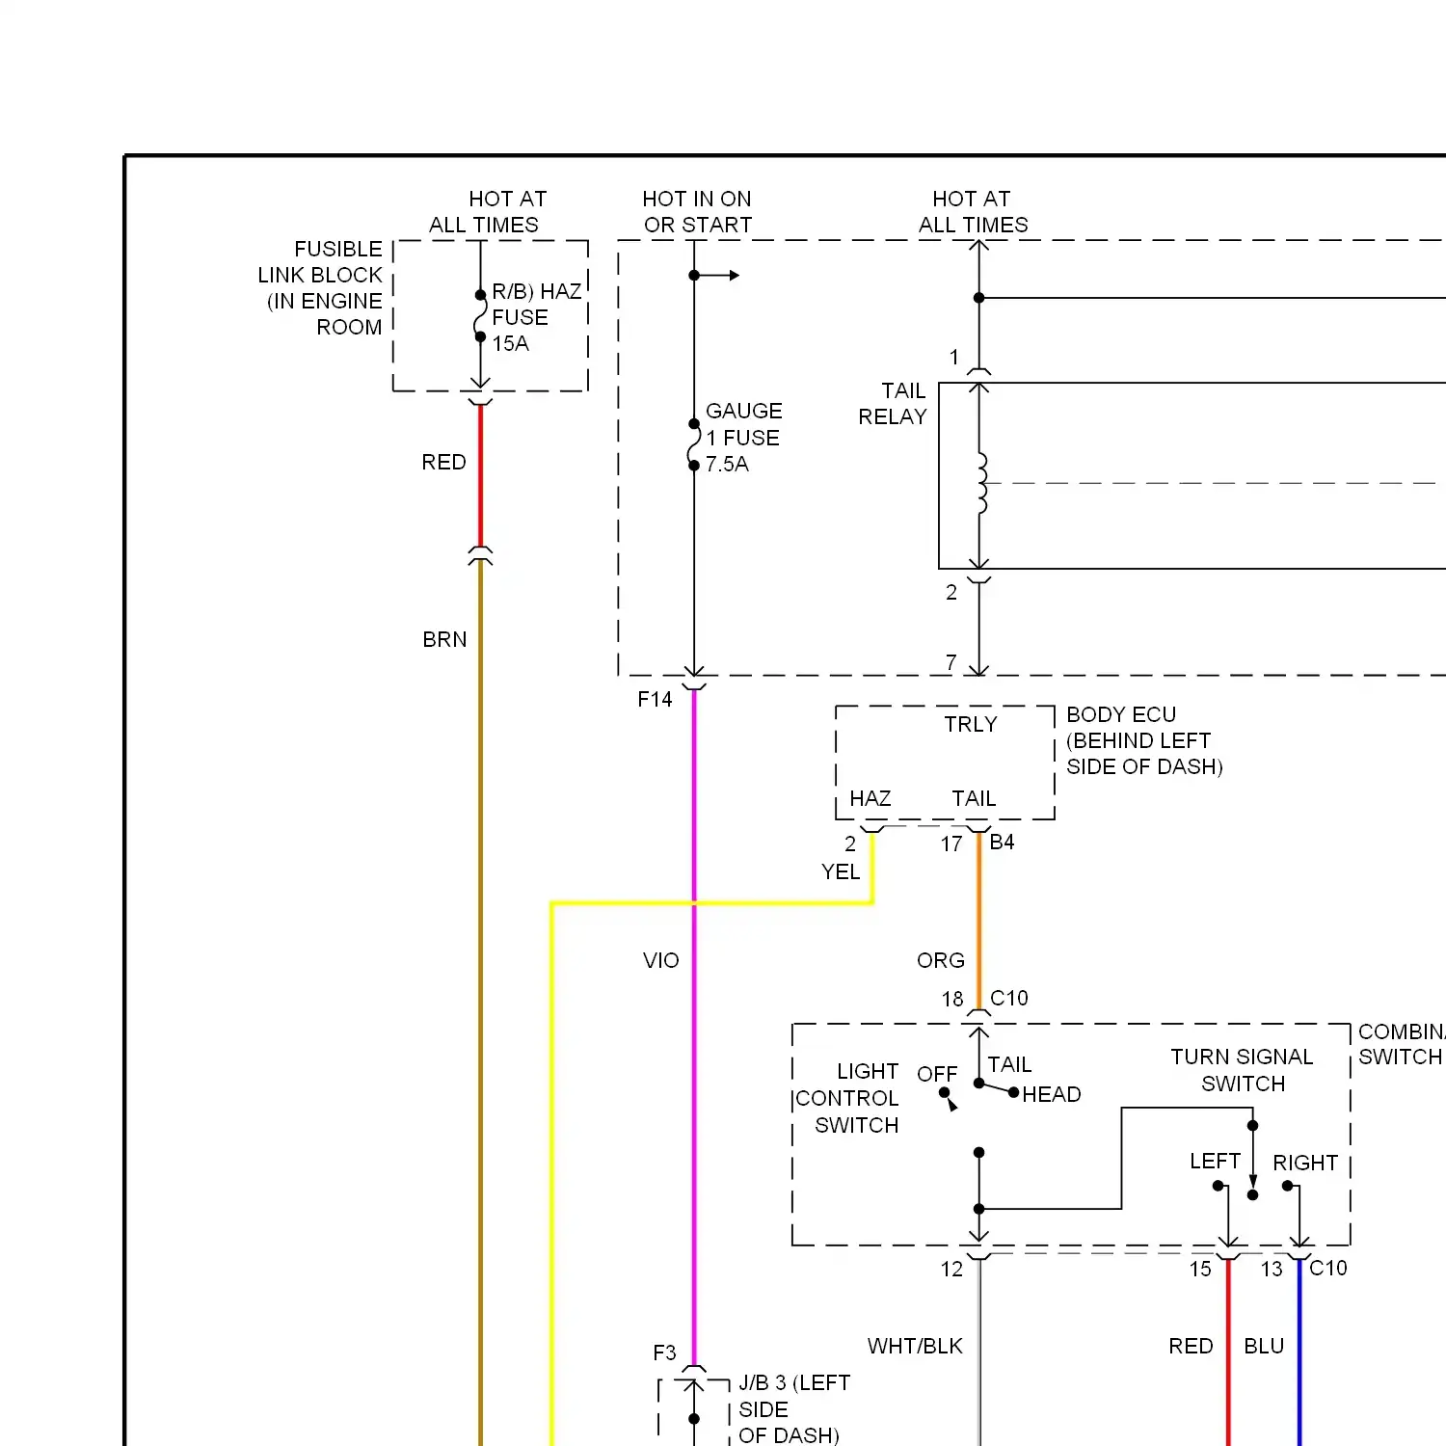This screenshot has width=1446, height=1446.
Task: Click the OFF position label
Action: click(937, 1074)
